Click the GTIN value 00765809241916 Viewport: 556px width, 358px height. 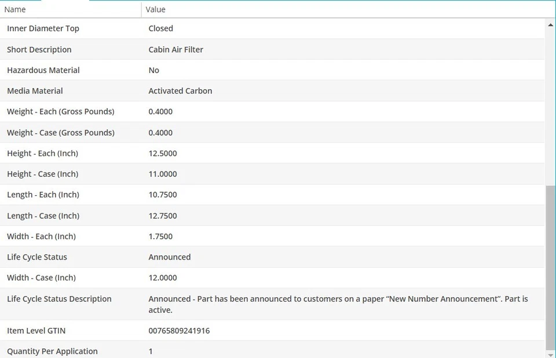(x=179, y=331)
